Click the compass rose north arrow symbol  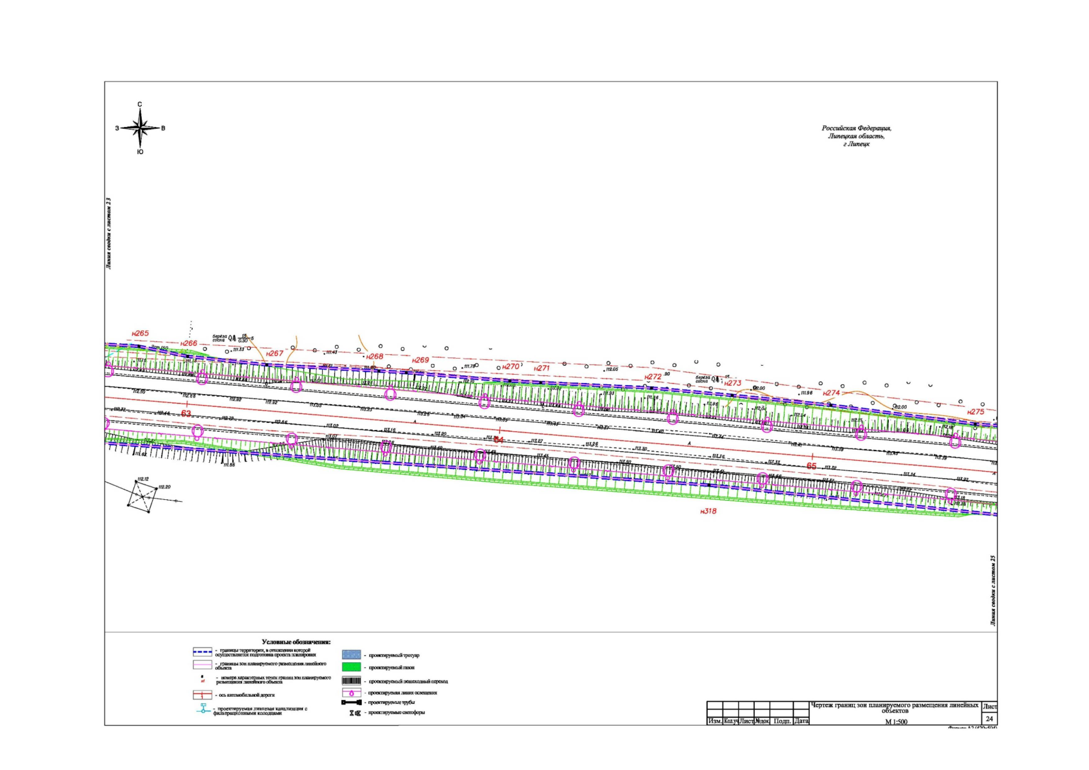[x=140, y=128]
